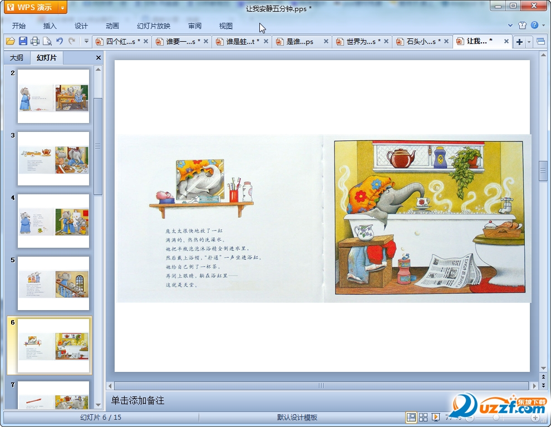The width and height of the screenshot is (551, 427).
Task: Expand the WPS 演示 dropdown arrow
Action: pyautogui.click(x=62, y=7)
